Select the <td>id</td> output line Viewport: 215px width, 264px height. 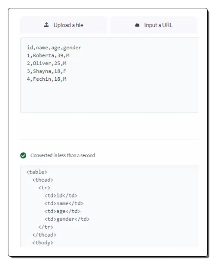61,196
